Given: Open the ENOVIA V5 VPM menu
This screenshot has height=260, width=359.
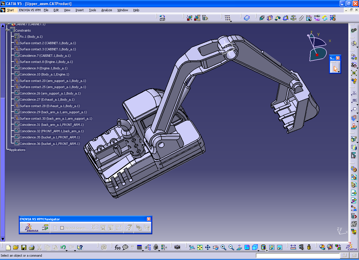Looking at the screenshot, I should tap(30, 10).
